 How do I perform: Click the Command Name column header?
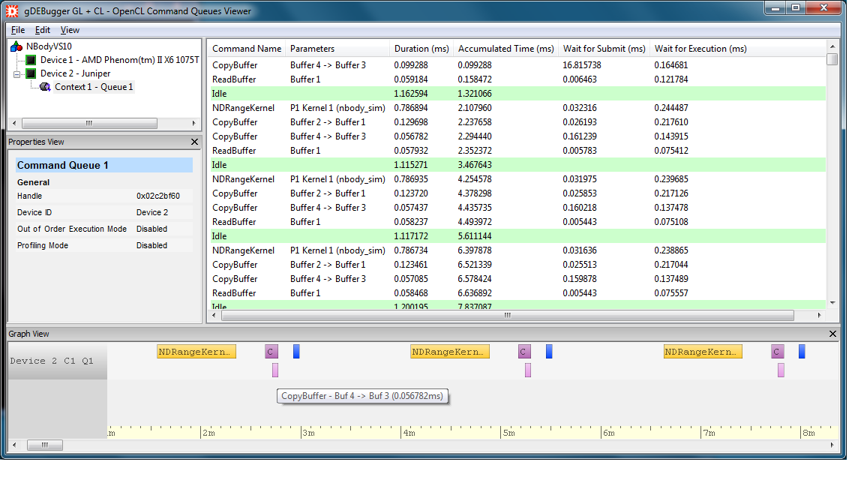[247, 49]
